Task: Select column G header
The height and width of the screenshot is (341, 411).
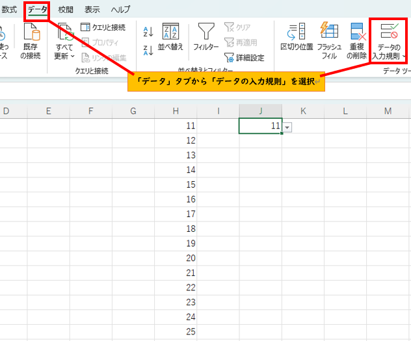Action: 133,111
